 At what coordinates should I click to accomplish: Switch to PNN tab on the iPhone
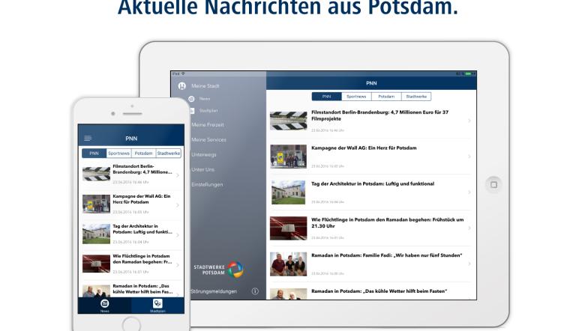coord(94,154)
